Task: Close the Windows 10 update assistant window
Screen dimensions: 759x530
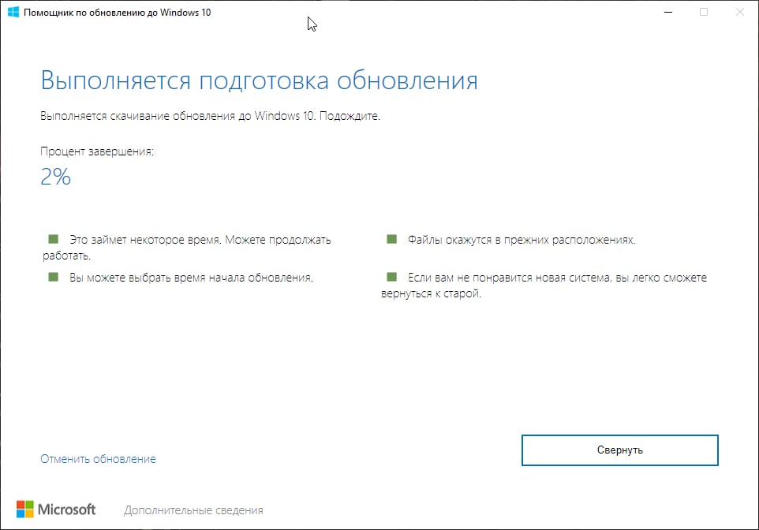Action: (x=739, y=12)
